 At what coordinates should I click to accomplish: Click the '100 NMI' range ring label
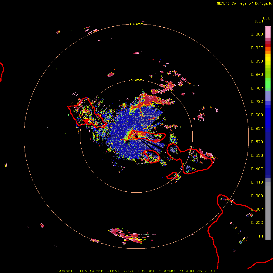(x=136, y=24)
